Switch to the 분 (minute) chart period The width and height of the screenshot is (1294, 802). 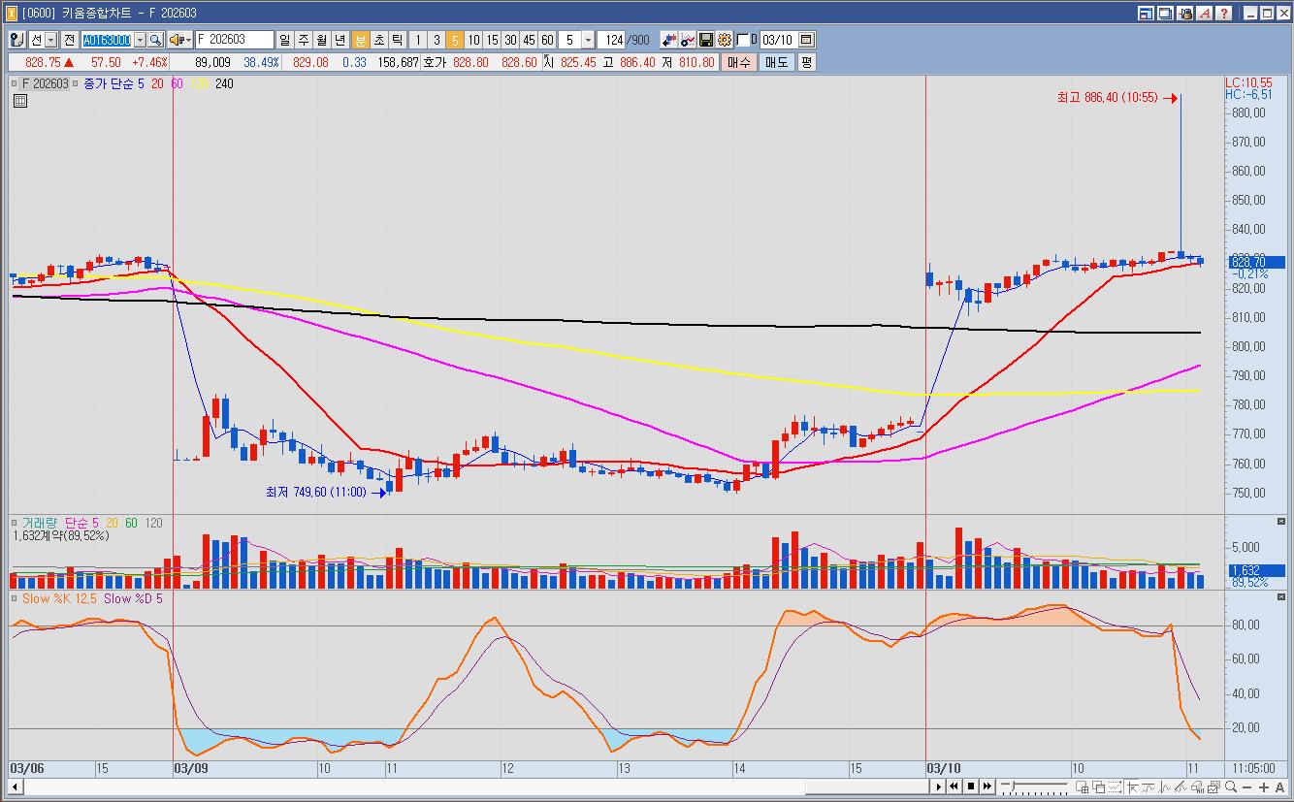click(360, 40)
